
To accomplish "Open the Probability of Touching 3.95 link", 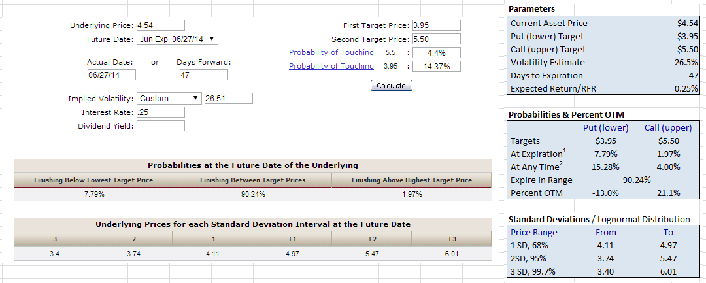I will point(331,66).
